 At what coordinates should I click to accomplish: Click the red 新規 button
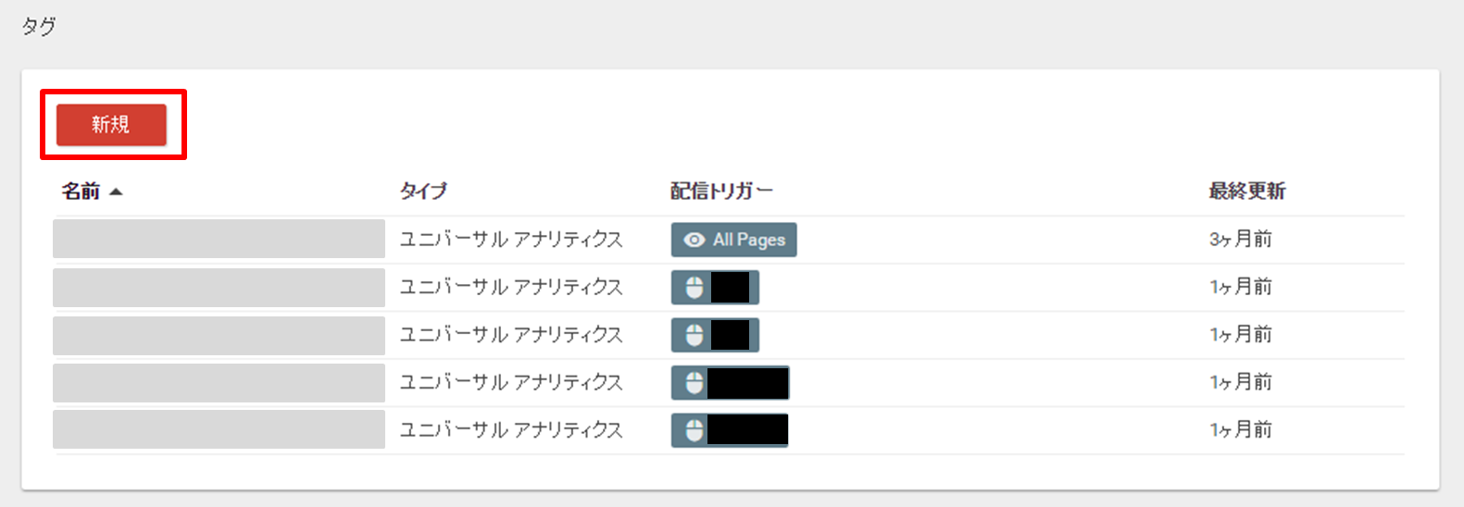(111, 125)
